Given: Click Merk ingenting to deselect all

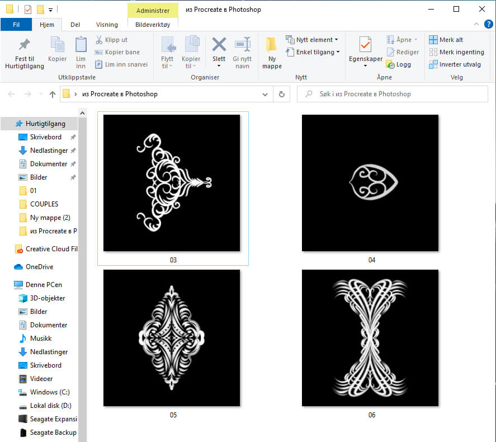Looking at the screenshot, I should 456,52.
